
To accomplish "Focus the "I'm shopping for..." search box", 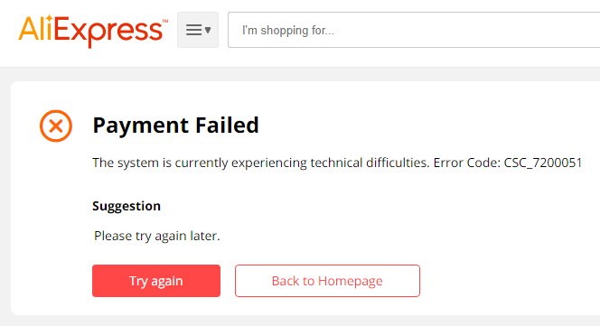I will coord(414,30).
